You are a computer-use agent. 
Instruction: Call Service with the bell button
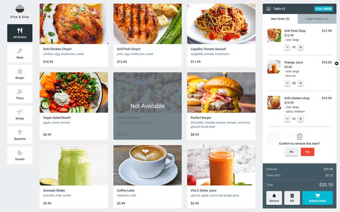[x=274, y=198]
